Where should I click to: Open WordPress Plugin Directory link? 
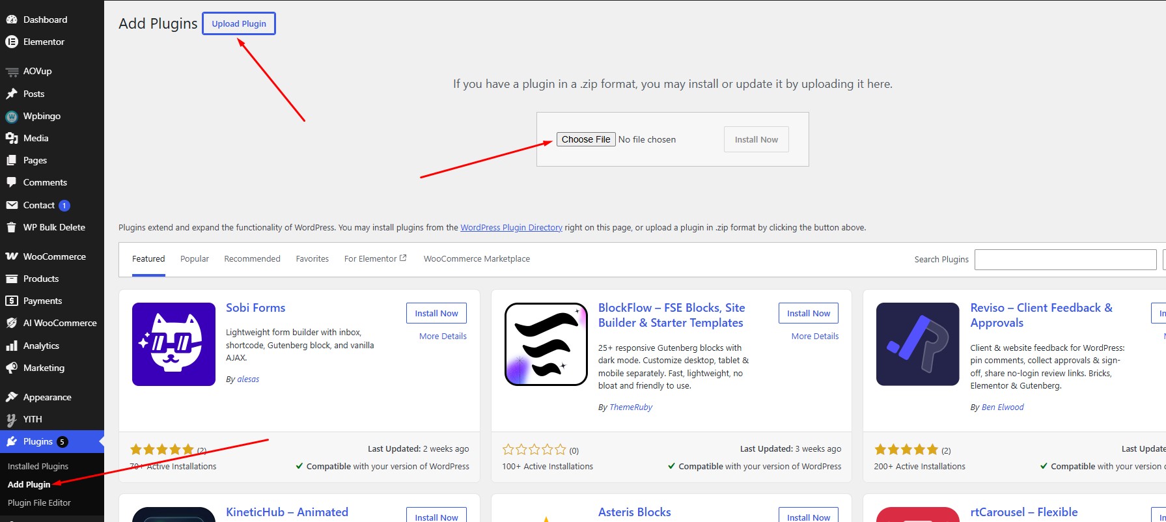tap(511, 228)
